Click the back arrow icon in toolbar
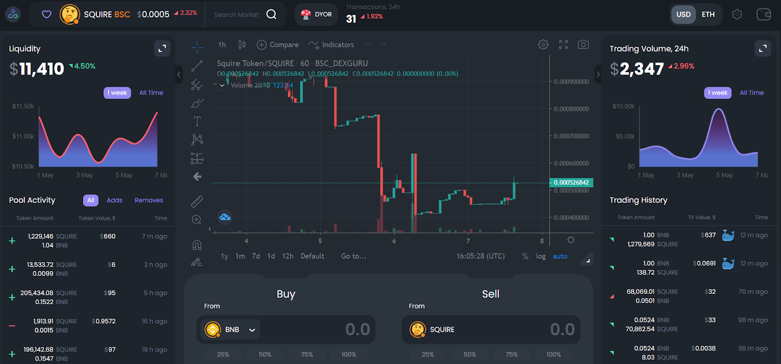The width and height of the screenshot is (781, 364). click(197, 177)
